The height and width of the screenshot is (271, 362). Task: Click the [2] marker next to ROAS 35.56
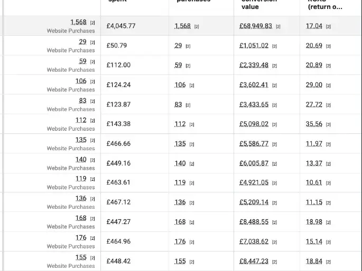coord(328,124)
